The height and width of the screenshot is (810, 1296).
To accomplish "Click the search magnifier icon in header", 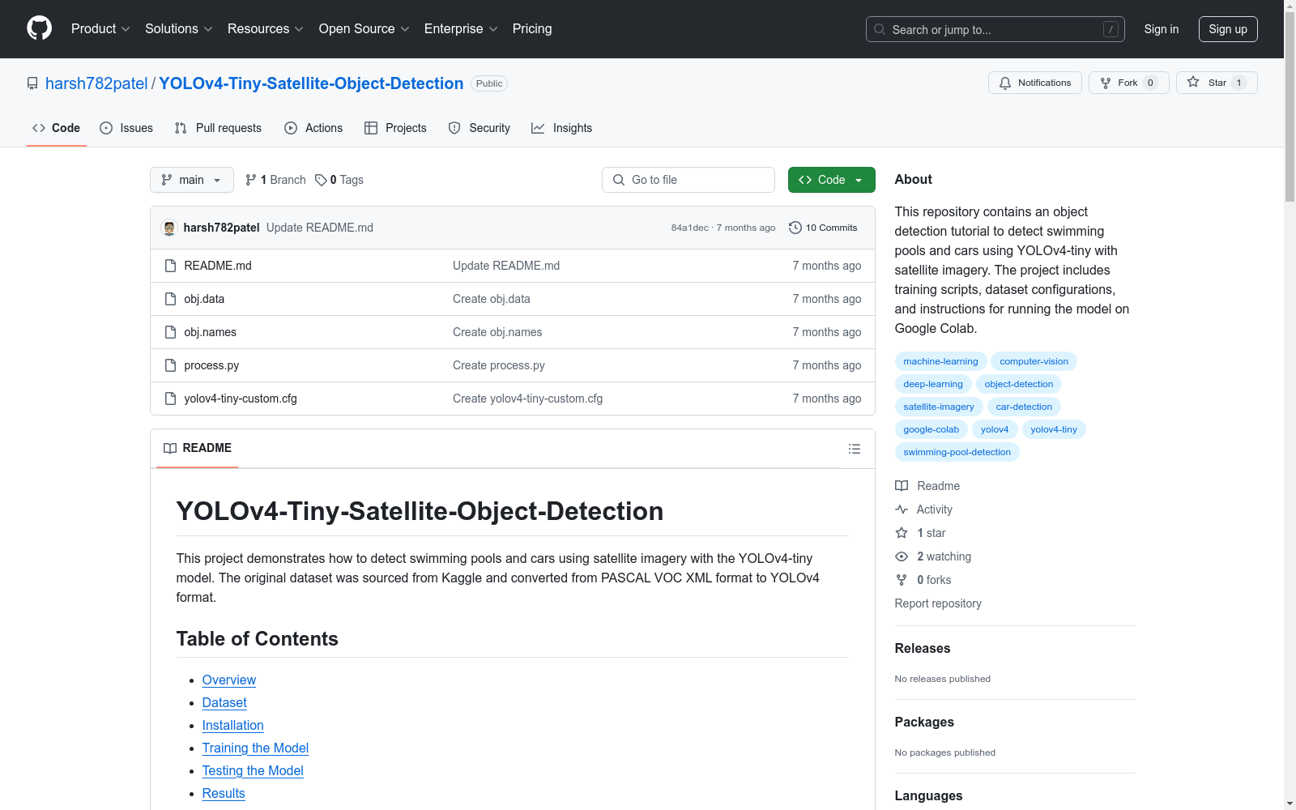I will click(880, 29).
